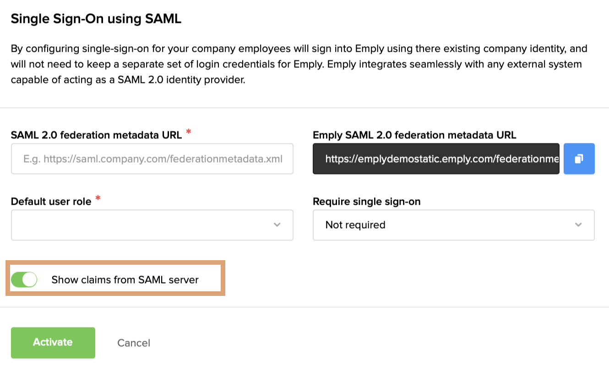Copy the Emply federation metadata URL
609x371 pixels.
coord(579,159)
